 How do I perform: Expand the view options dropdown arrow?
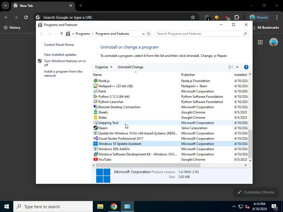(237, 67)
